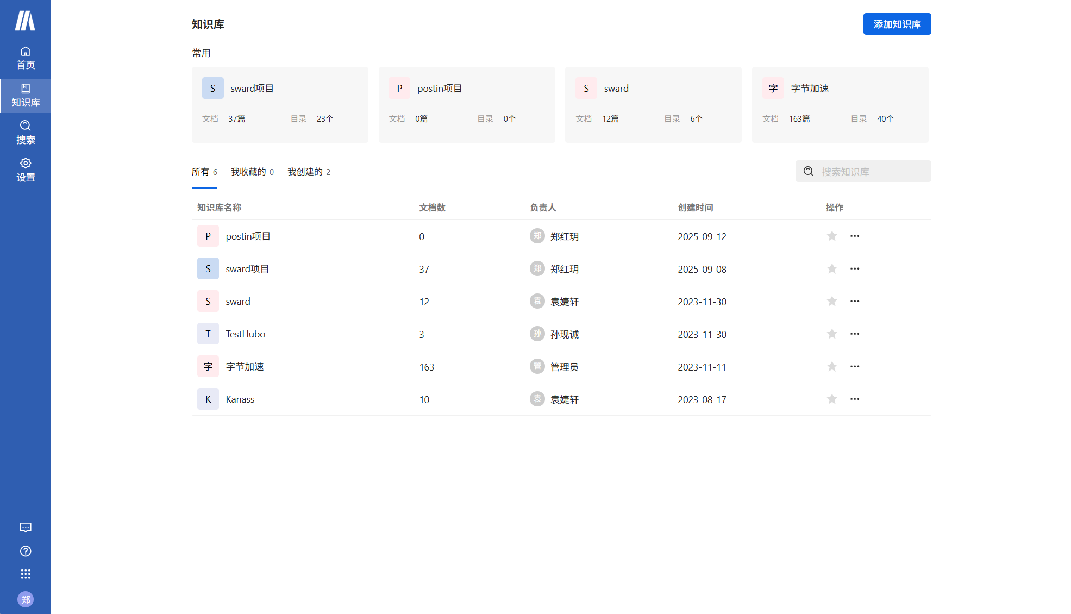Image resolution: width=1071 pixels, height=614 pixels.
Task: Click the 字 icon of 字节加速 row
Action: (x=208, y=366)
